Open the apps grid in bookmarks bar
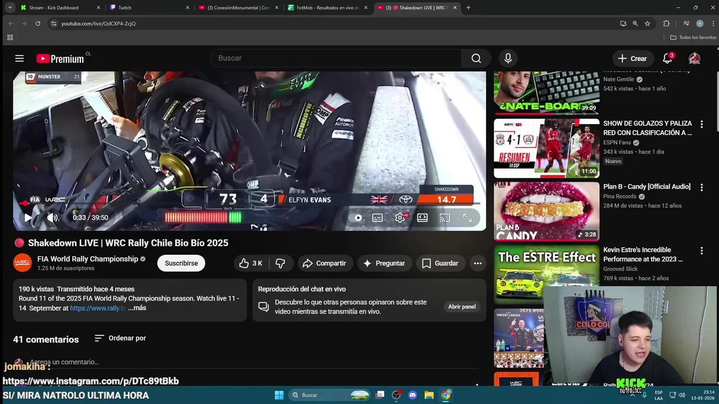719x404 pixels. pyautogui.click(x=10, y=38)
